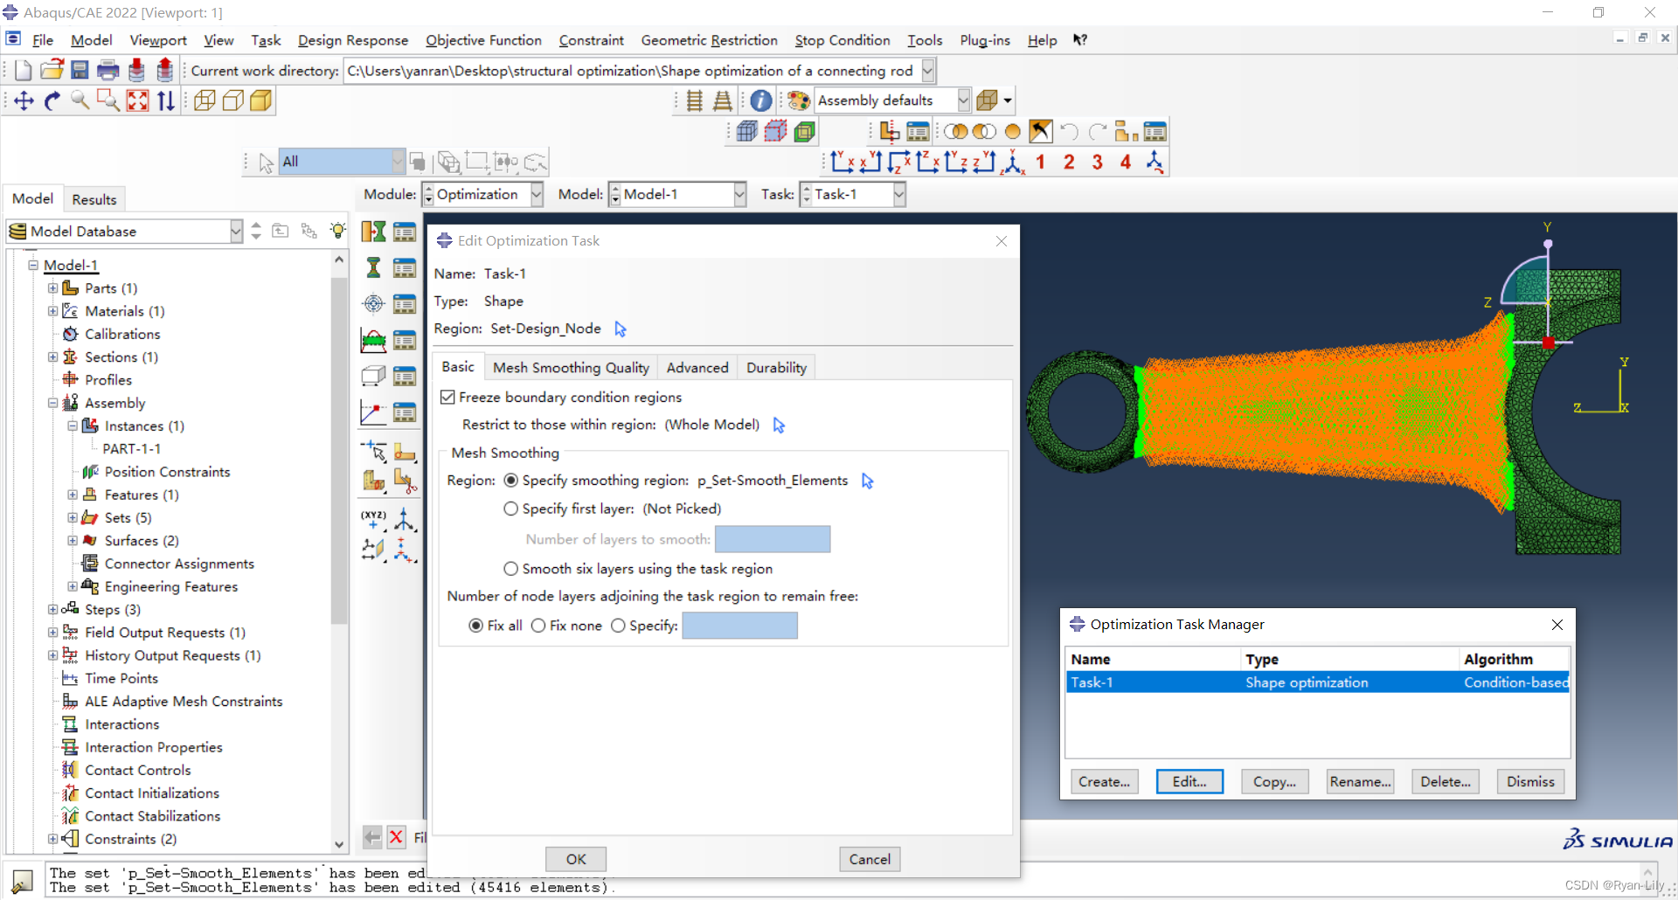Viewport: 1678px width, 900px height.
Task: Select Specify first layer radio button
Action: pos(511,509)
